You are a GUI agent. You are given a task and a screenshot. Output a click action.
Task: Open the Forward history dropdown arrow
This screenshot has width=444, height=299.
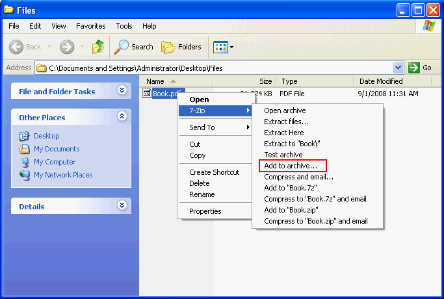83,46
